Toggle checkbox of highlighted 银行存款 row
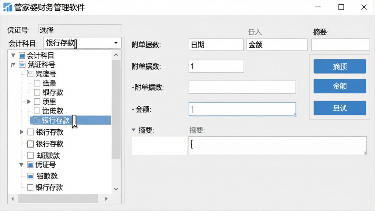 [36, 120]
